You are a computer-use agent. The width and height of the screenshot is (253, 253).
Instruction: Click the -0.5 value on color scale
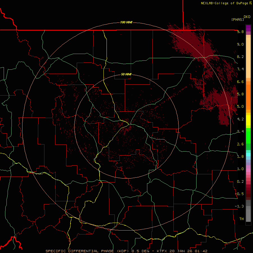click(239, 194)
